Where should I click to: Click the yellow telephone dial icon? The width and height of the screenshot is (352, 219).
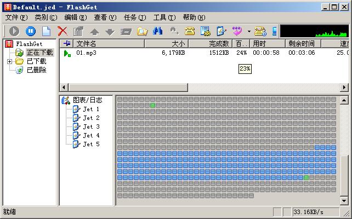pyautogui.click(x=190, y=31)
